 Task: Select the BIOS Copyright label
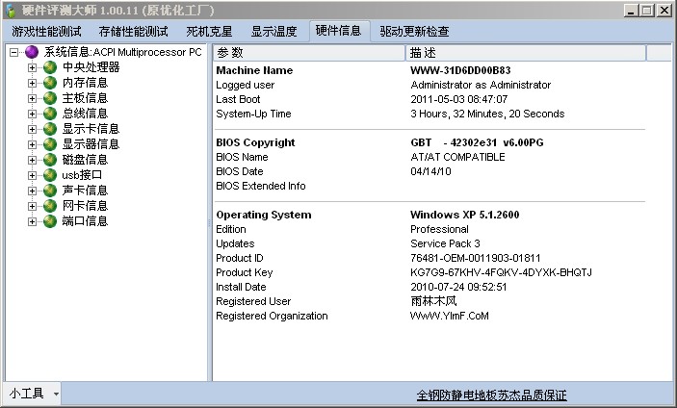coord(255,142)
